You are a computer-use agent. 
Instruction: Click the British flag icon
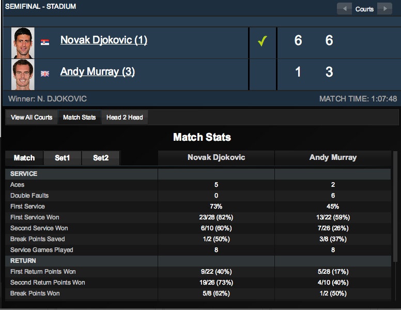pyautogui.click(x=45, y=73)
